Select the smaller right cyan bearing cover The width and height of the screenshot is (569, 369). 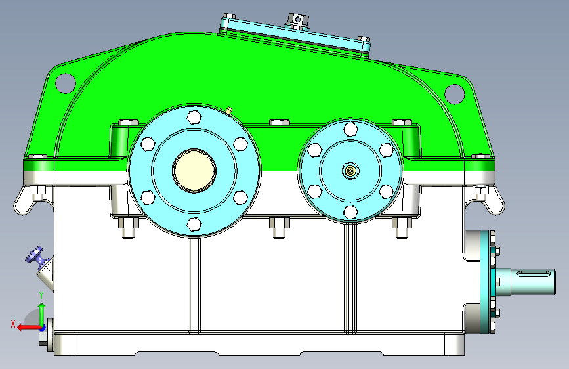pos(350,170)
